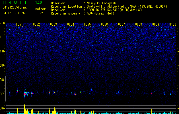Click time marker 0100

pyautogui.click(x=173, y=25)
